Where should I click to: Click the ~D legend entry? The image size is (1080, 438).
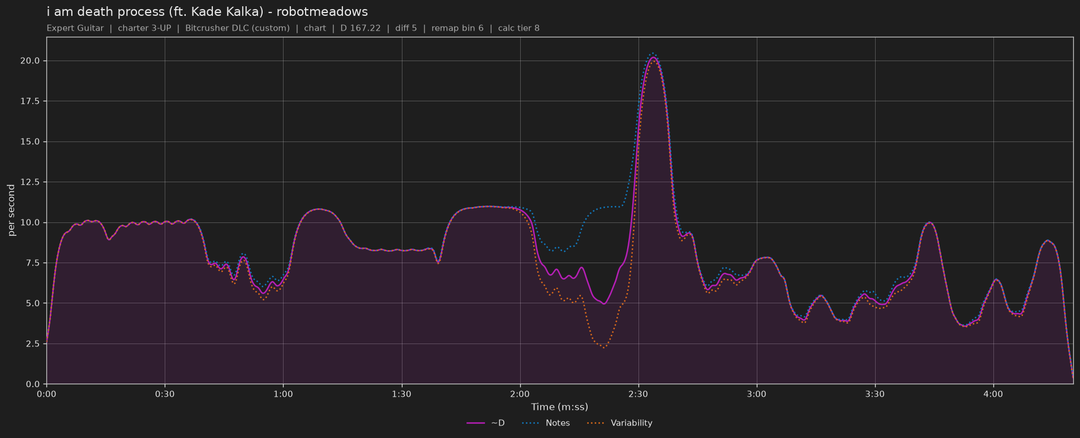(486, 423)
